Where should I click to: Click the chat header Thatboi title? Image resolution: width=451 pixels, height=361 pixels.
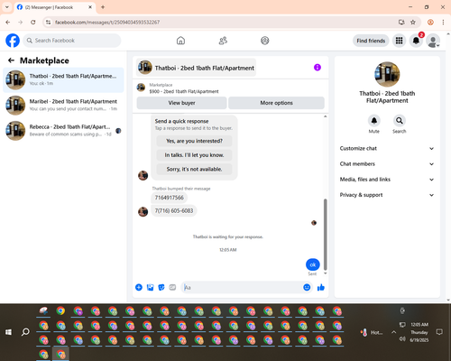196,68
